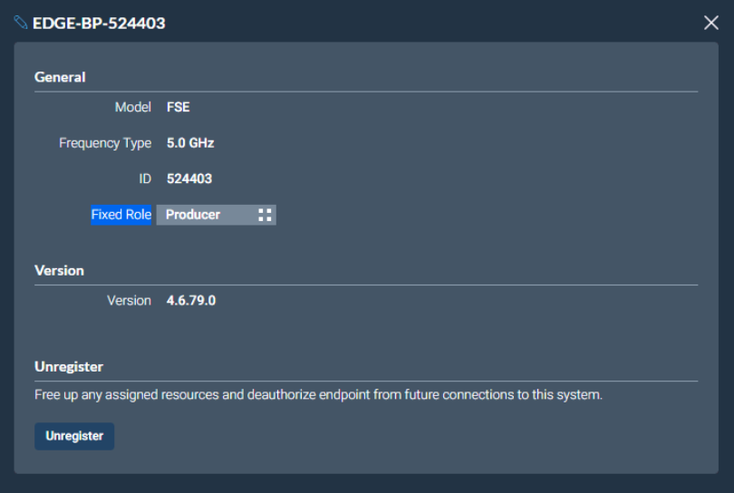Click the Unregister section heading
The width and height of the screenshot is (734, 493).
[x=69, y=367]
